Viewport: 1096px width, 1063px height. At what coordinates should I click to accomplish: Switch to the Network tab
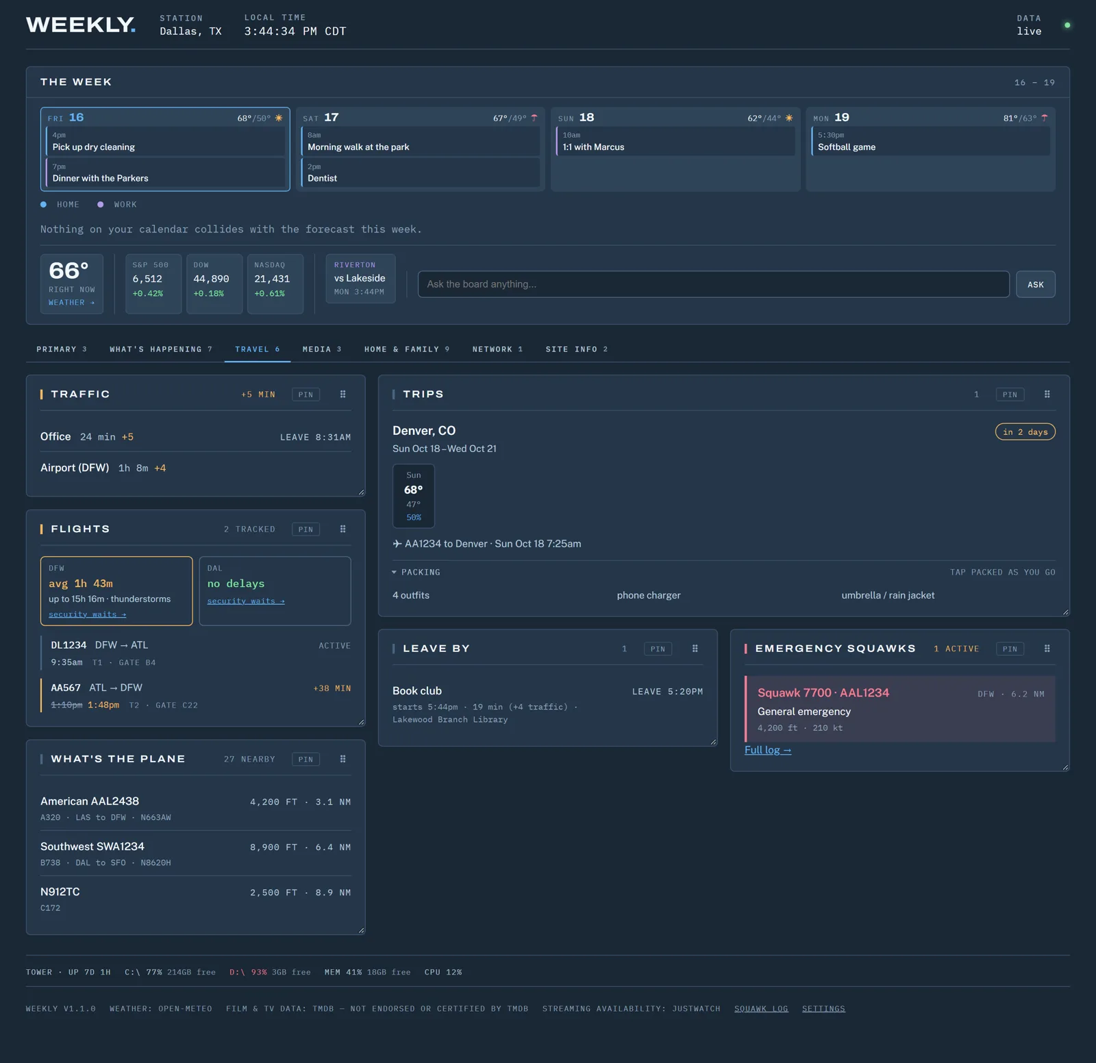coord(497,349)
